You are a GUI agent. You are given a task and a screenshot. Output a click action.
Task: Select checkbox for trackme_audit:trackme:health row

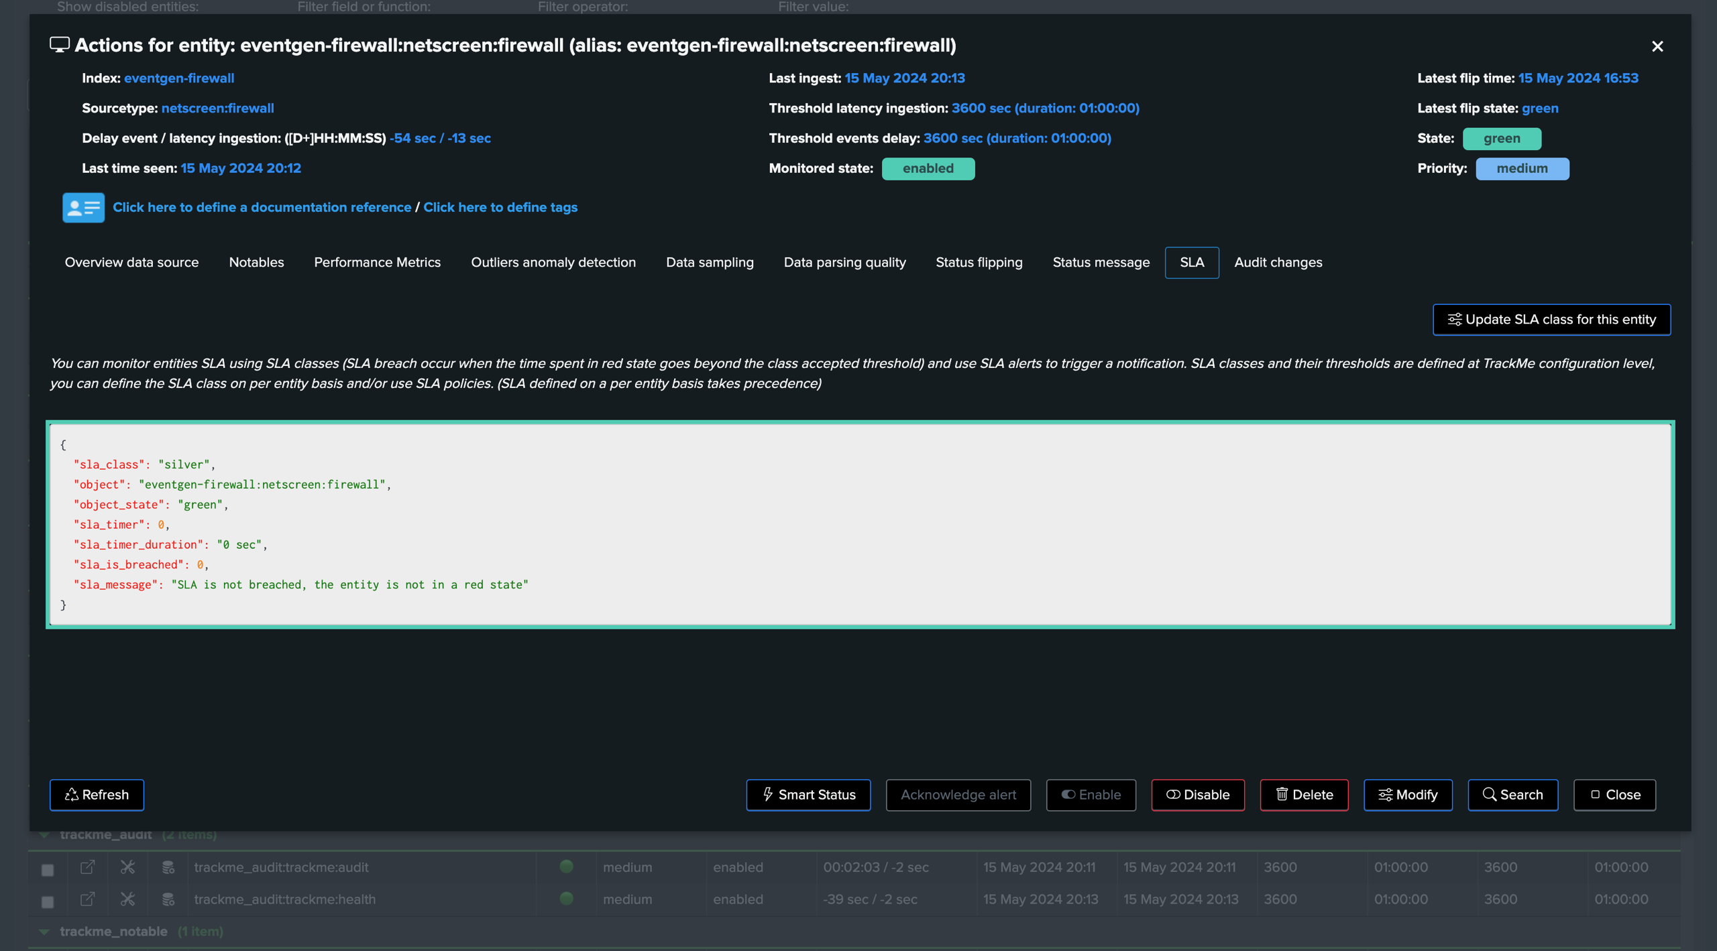tap(47, 902)
